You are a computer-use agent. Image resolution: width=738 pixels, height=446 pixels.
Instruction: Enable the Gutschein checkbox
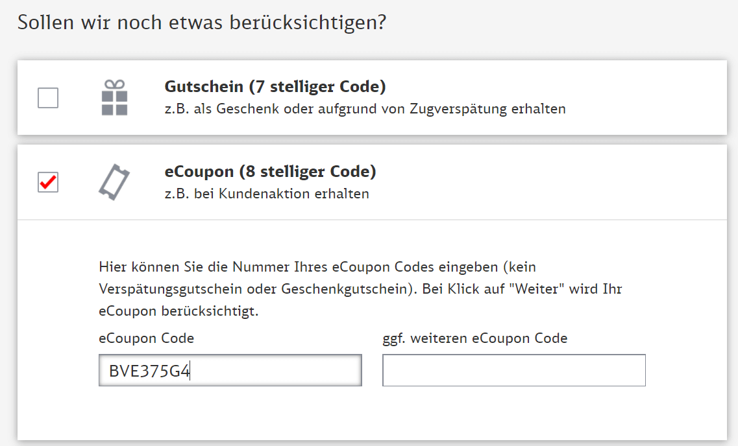(48, 98)
